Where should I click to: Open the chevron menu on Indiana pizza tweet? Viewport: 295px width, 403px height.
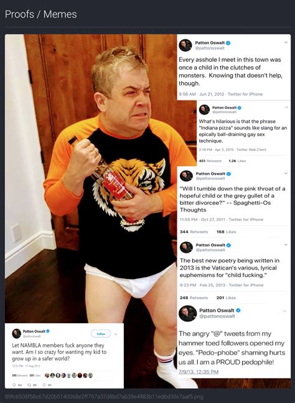pyautogui.click(x=286, y=107)
